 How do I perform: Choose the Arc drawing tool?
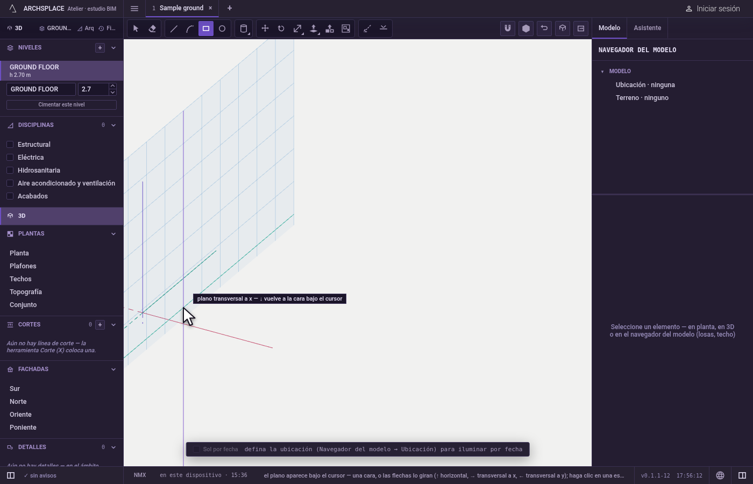(x=190, y=29)
